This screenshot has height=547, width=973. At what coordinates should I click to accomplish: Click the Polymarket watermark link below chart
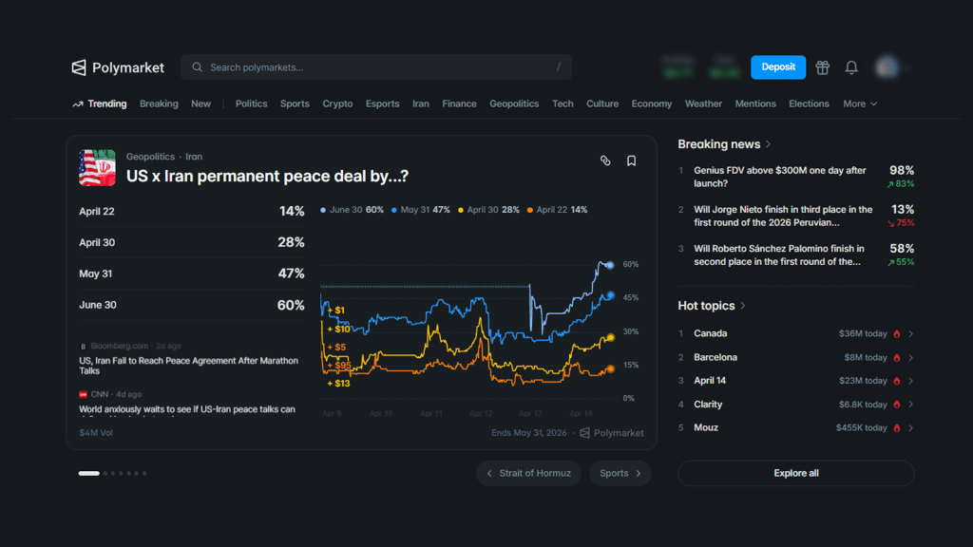click(x=612, y=433)
